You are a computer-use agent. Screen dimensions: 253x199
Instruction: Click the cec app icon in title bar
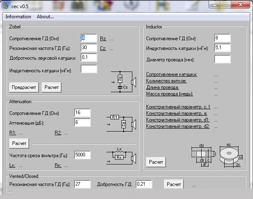(6, 6)
